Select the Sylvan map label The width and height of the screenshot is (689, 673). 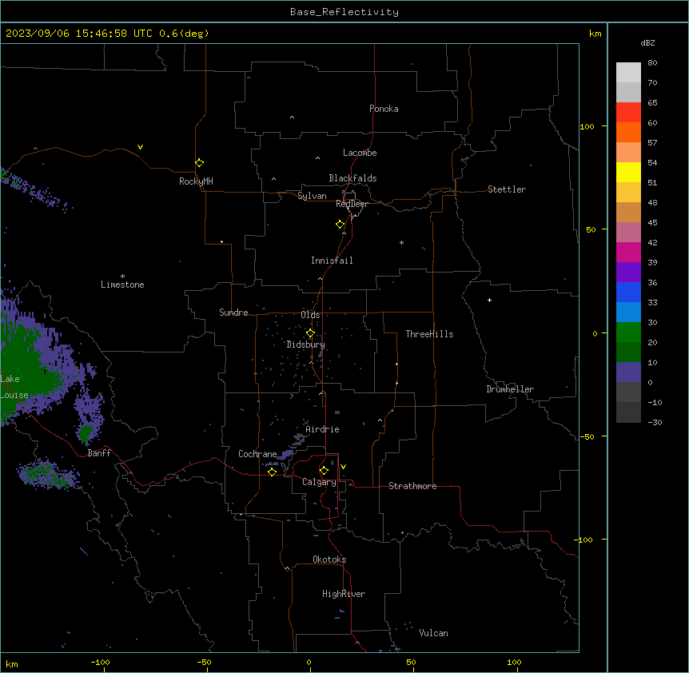click(x=312, y=196)
